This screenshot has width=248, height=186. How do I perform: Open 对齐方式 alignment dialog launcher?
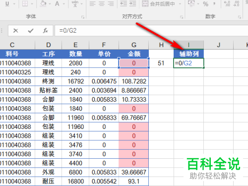click(182, 17)
